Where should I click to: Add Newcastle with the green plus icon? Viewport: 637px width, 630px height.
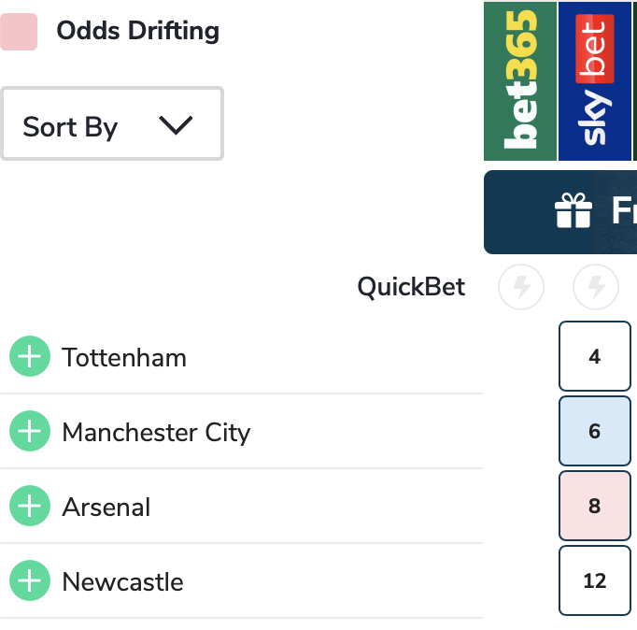[x=30, y=581]
